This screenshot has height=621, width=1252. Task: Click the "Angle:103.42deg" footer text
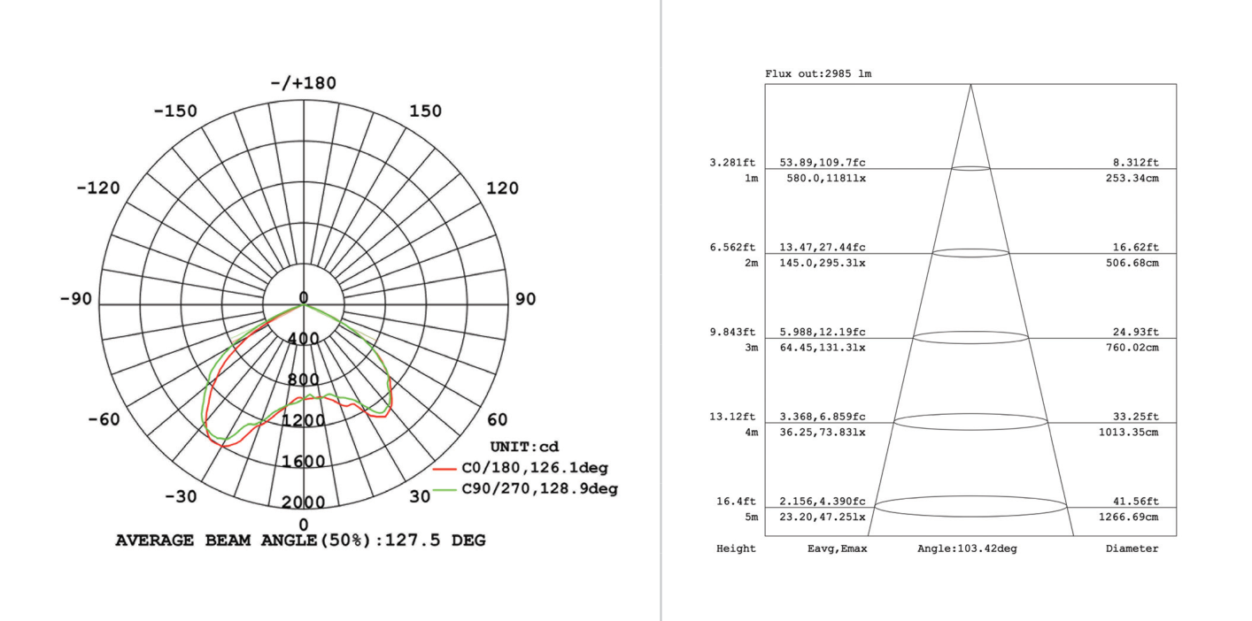(967, 549)
